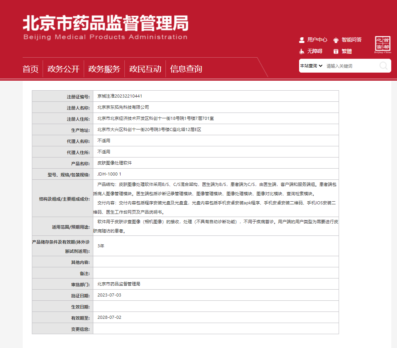The width and height of the screenshot is (397, 348).
Task: Open the 政务公开 menu item
Action: [x=63, y=69]
